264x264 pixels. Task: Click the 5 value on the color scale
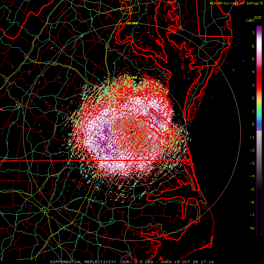pos(253,59)
